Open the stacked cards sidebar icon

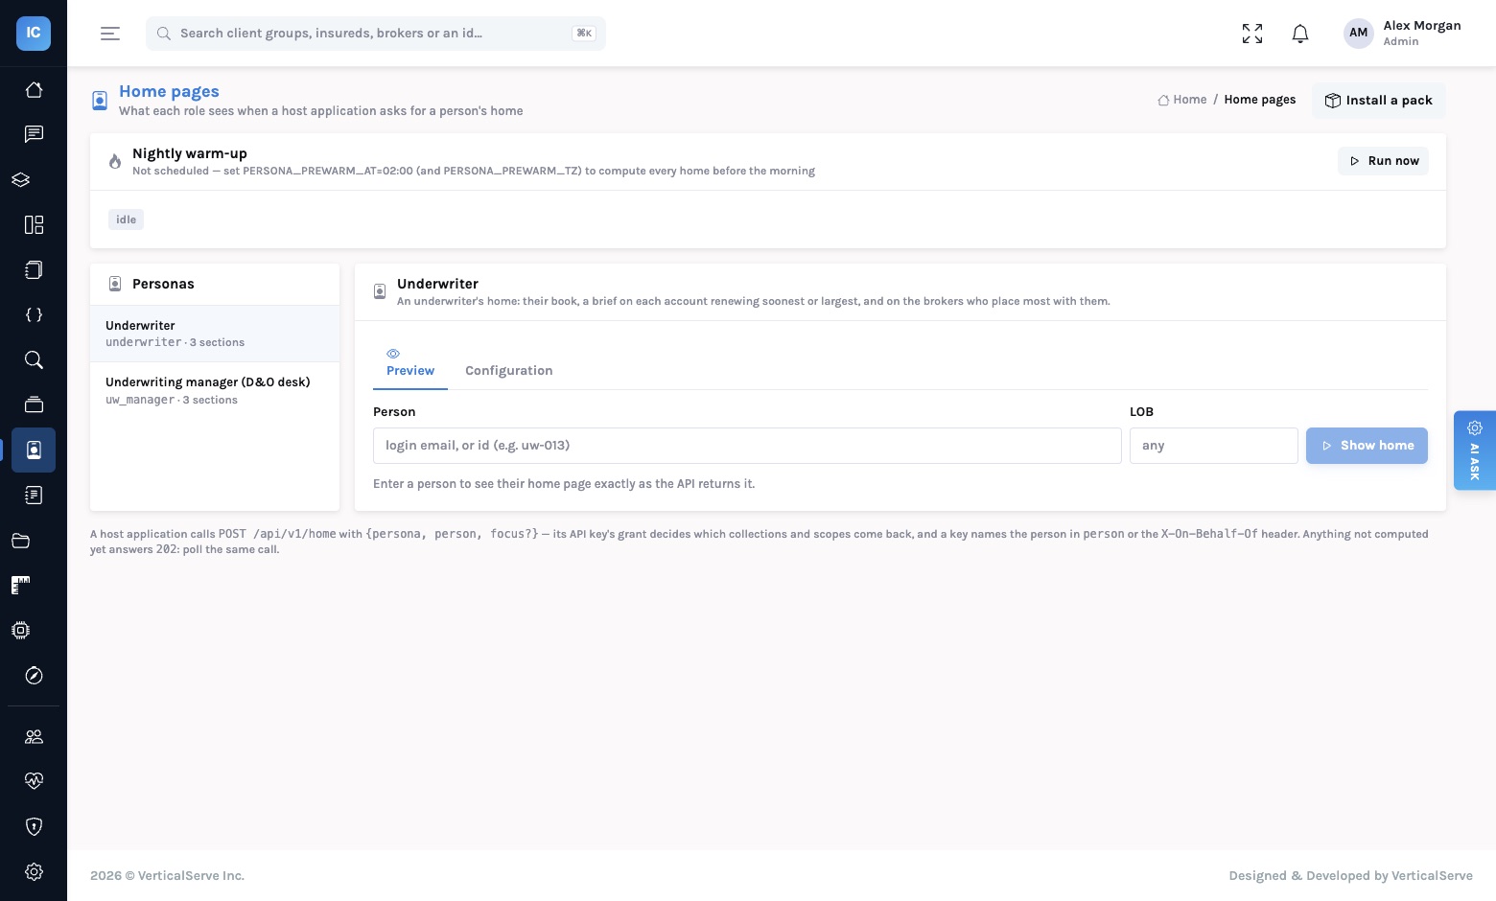(34, 404)
